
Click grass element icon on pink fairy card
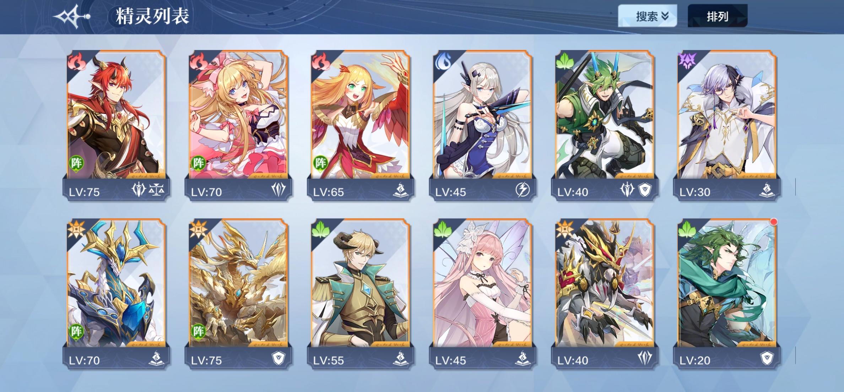pyautogui.click(x=443, y=230)
